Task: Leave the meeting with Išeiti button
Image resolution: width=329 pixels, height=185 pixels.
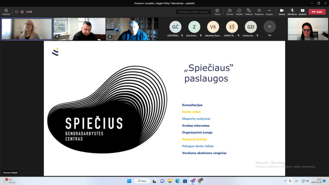Action: tap(317, 12)
